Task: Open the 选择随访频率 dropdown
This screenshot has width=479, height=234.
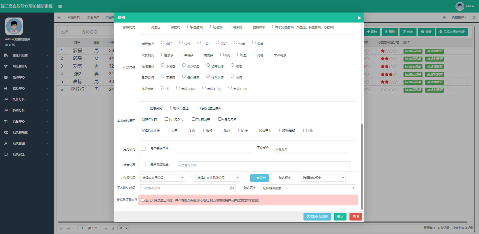Action: coord(323,178)
